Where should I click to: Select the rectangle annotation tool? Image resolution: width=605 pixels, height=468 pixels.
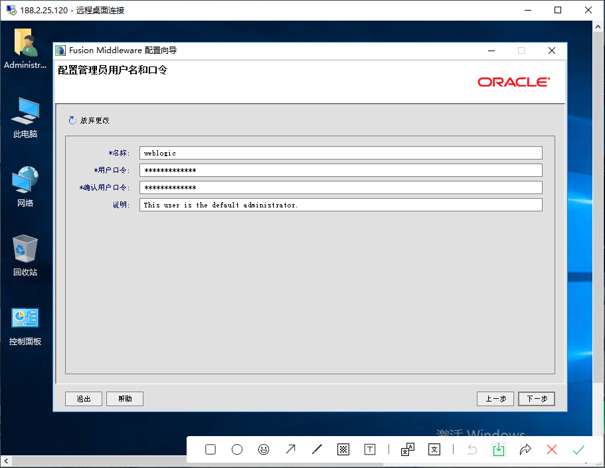coord(211,449)
